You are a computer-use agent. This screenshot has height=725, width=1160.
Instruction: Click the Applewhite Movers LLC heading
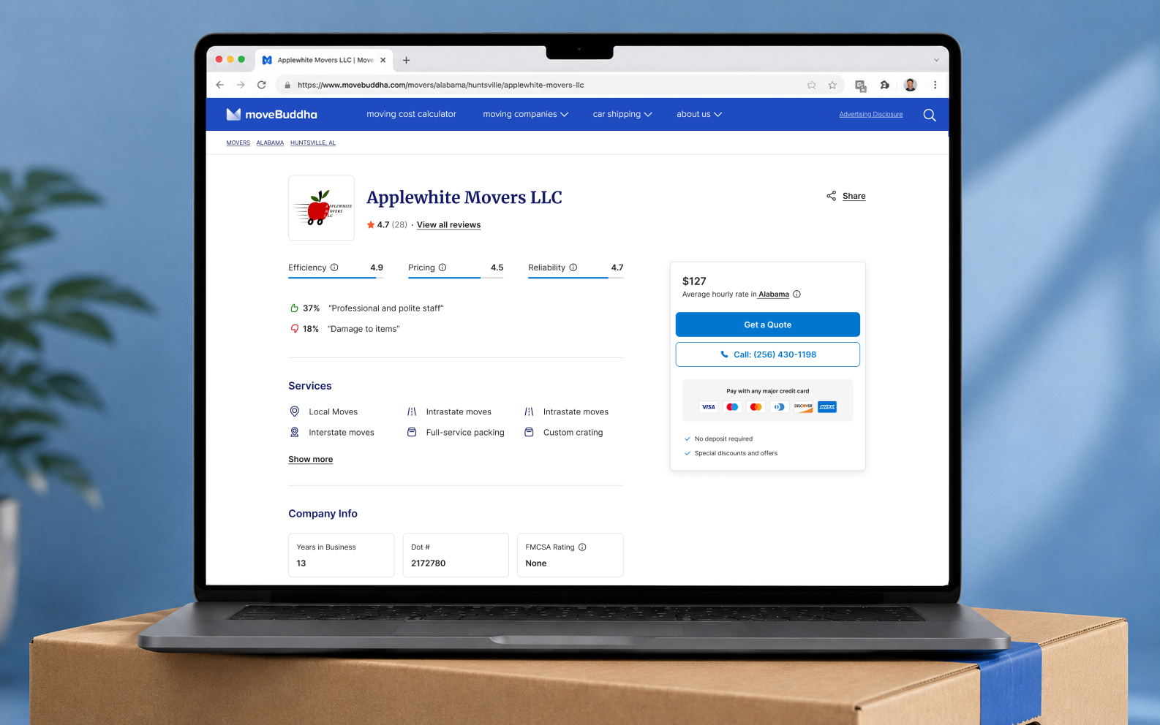click(464, 197)
